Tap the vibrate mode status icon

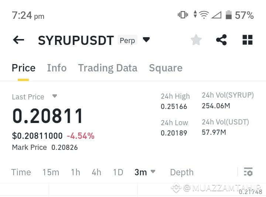[x=183, y=15]
